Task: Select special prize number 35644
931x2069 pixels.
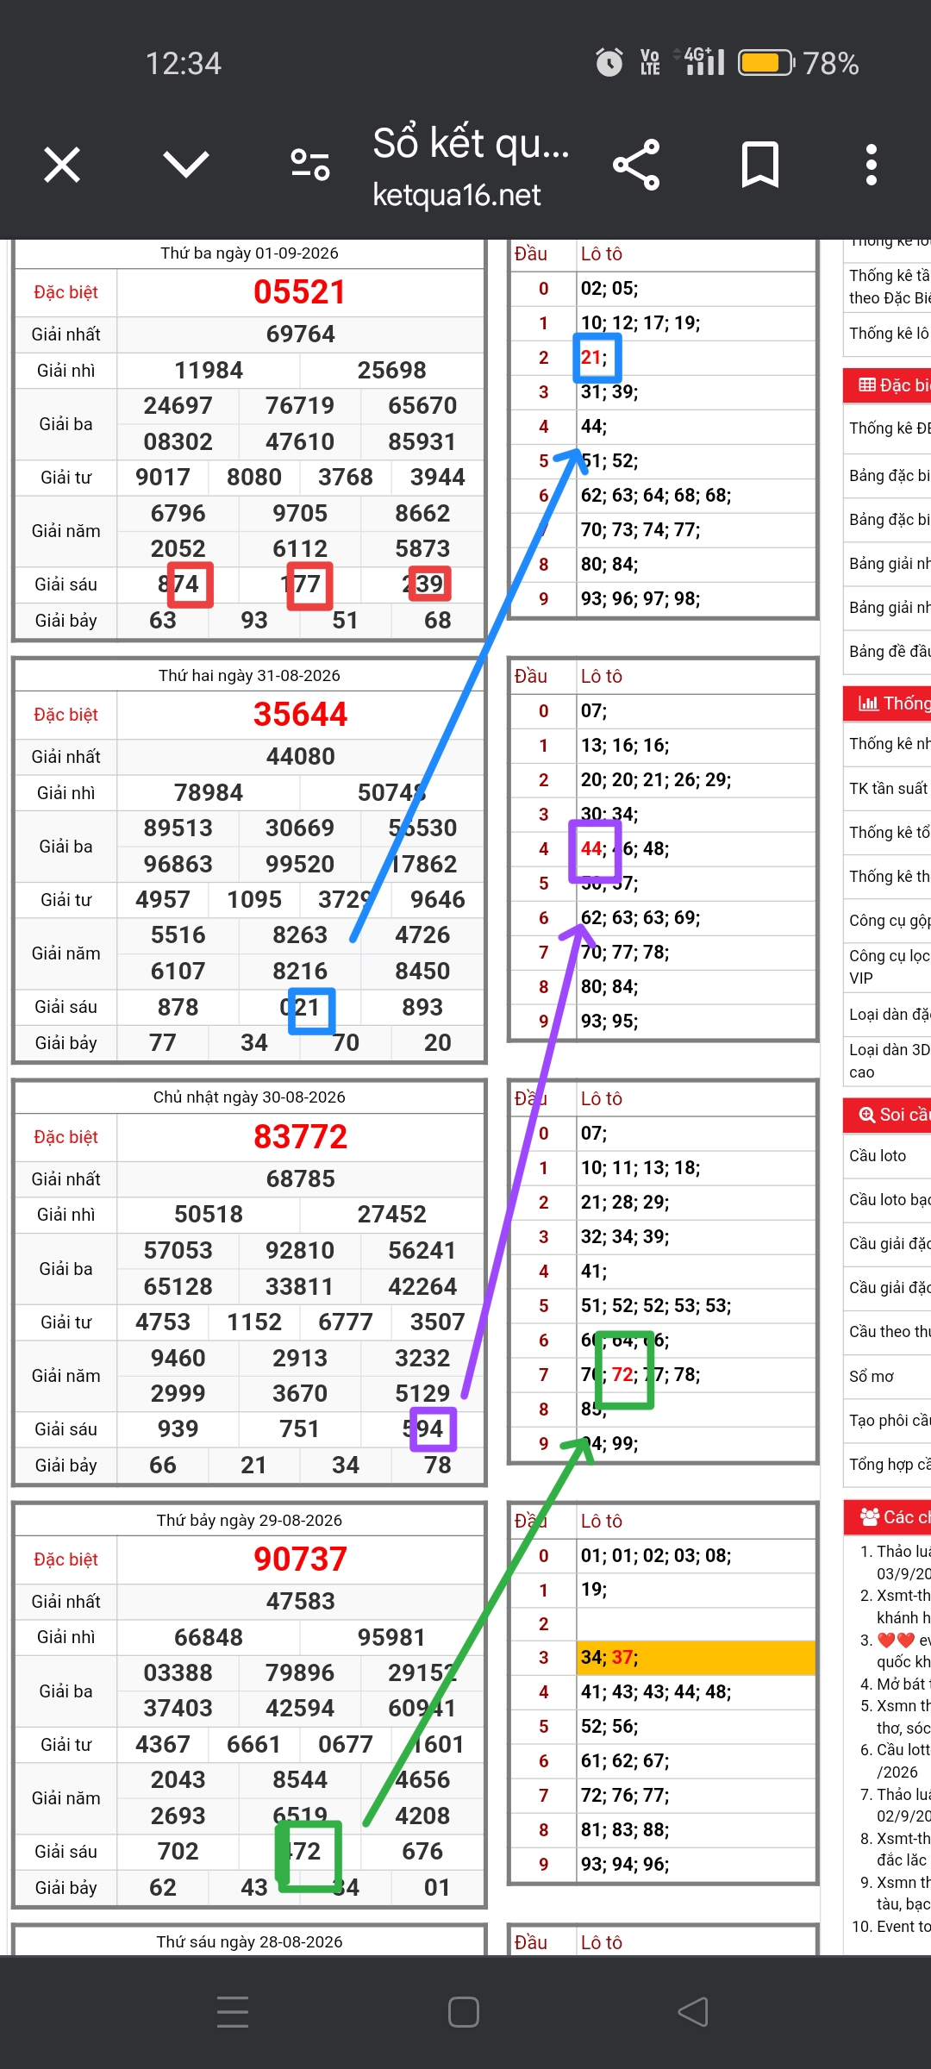Action: pyautogui.click(x=300, y=715)
